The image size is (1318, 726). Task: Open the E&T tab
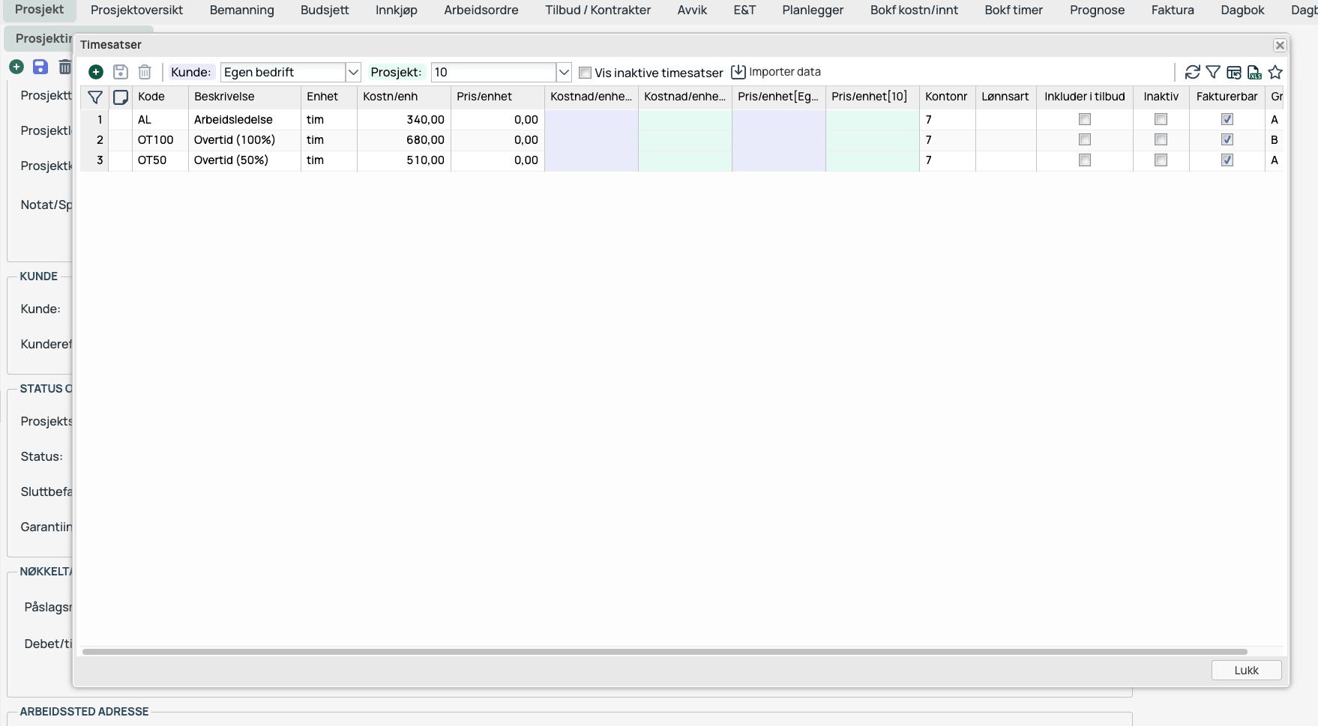744,10
